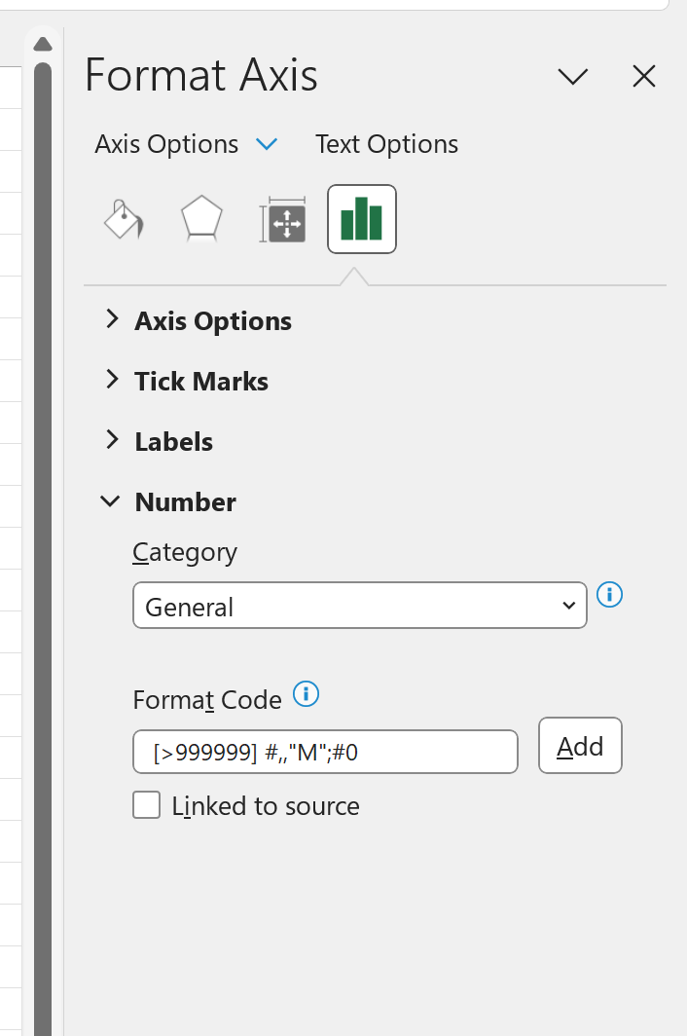The image size is (687, 1036).
Task: Click the info icon beside Format Code
Action: (x=304, y=694)
